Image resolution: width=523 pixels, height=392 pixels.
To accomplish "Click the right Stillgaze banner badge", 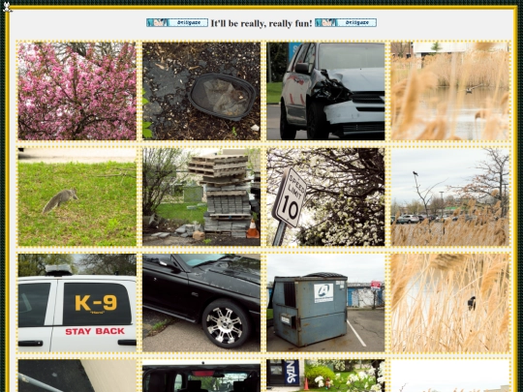I will (346, 22).
